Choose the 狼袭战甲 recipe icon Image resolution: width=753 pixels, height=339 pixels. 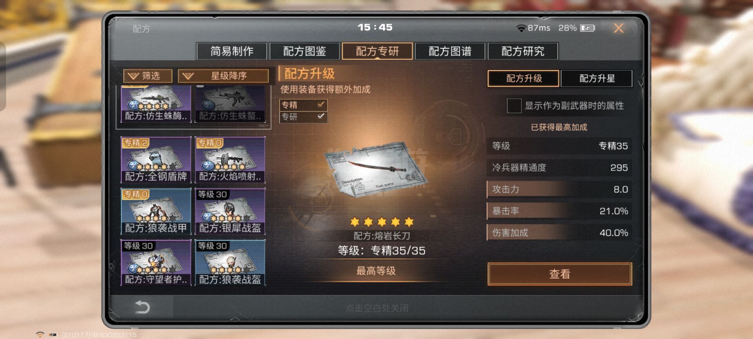pos(156,211)
